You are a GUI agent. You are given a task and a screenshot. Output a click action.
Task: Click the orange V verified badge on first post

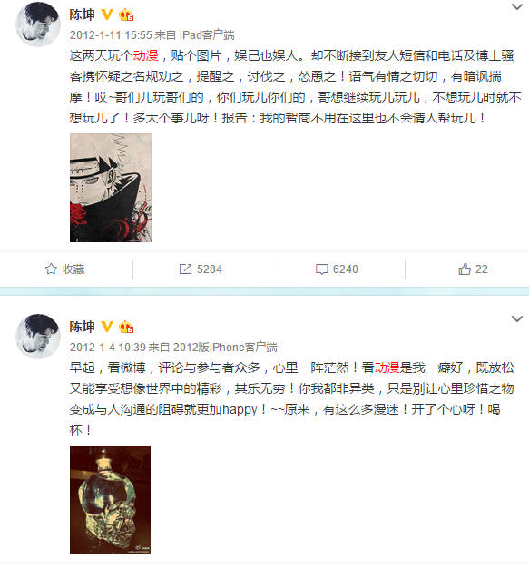point(106,15)
